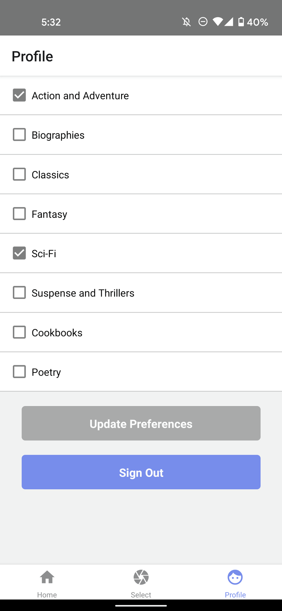Tap the muted notifications bell icon
Image resolution: width=282 pixels, height=611 pixels.
point(187,22)
